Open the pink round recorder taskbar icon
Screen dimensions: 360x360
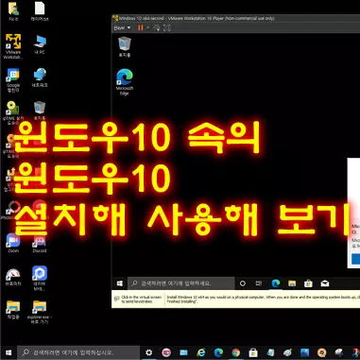(166, 352)
